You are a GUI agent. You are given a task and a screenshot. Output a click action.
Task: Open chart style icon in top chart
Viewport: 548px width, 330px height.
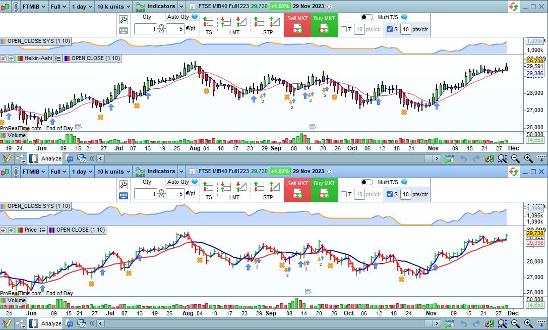click(x=5, y=6)
